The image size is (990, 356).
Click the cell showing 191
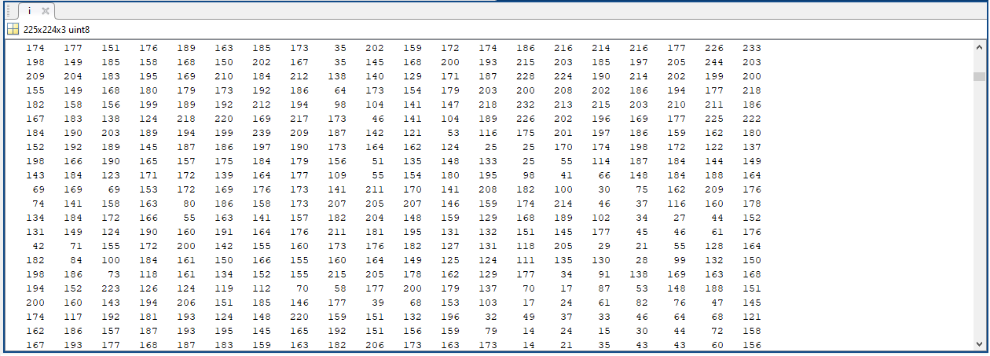224,232
